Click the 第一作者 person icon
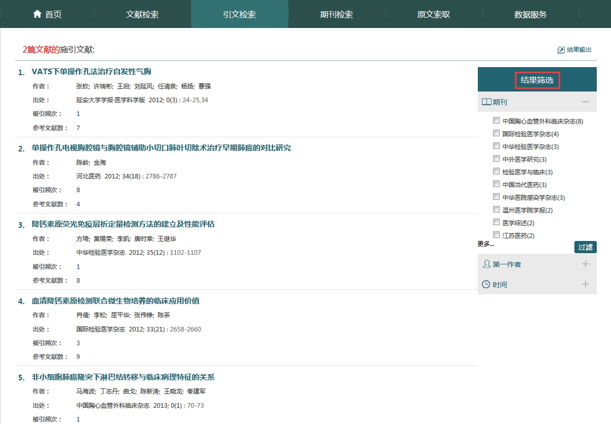 click(x=486, y=264)
